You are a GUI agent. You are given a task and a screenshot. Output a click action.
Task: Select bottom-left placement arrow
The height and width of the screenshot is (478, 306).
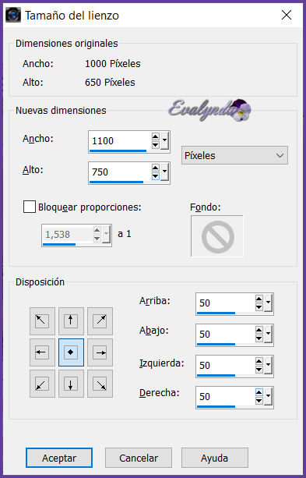pos(42,384)
